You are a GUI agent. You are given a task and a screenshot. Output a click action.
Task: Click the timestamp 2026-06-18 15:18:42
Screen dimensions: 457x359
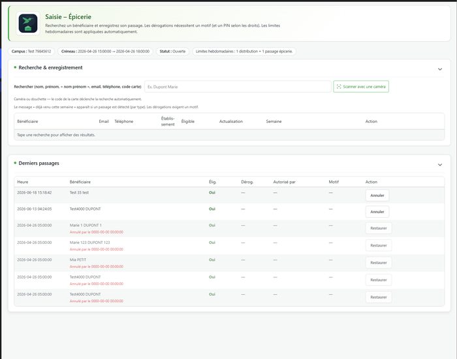(x=35, y=193)
